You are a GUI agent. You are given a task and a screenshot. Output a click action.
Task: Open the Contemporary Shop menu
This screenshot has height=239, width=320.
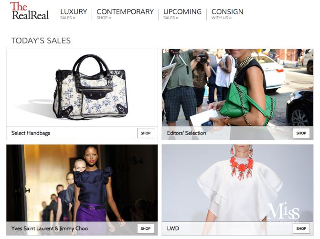click(x=125, y=14)
